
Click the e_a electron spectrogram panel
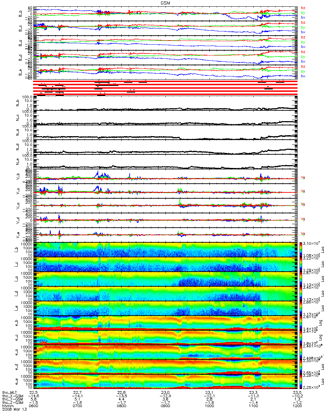[165, 352]
